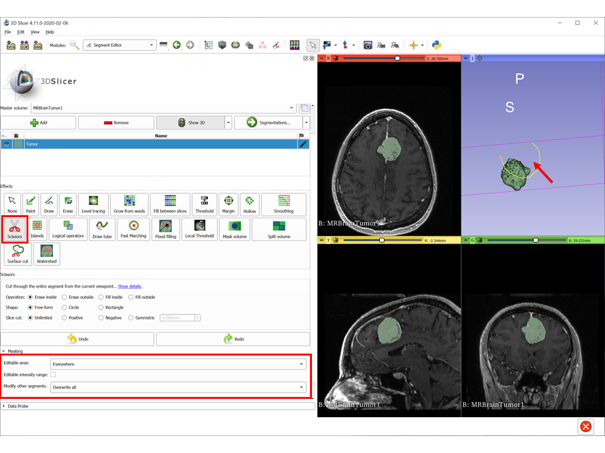Open the Master volume dropdown

[163, 108]
